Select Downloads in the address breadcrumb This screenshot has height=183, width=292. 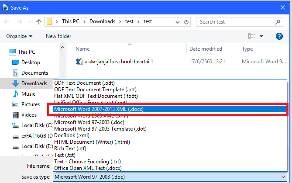(102, 21)
